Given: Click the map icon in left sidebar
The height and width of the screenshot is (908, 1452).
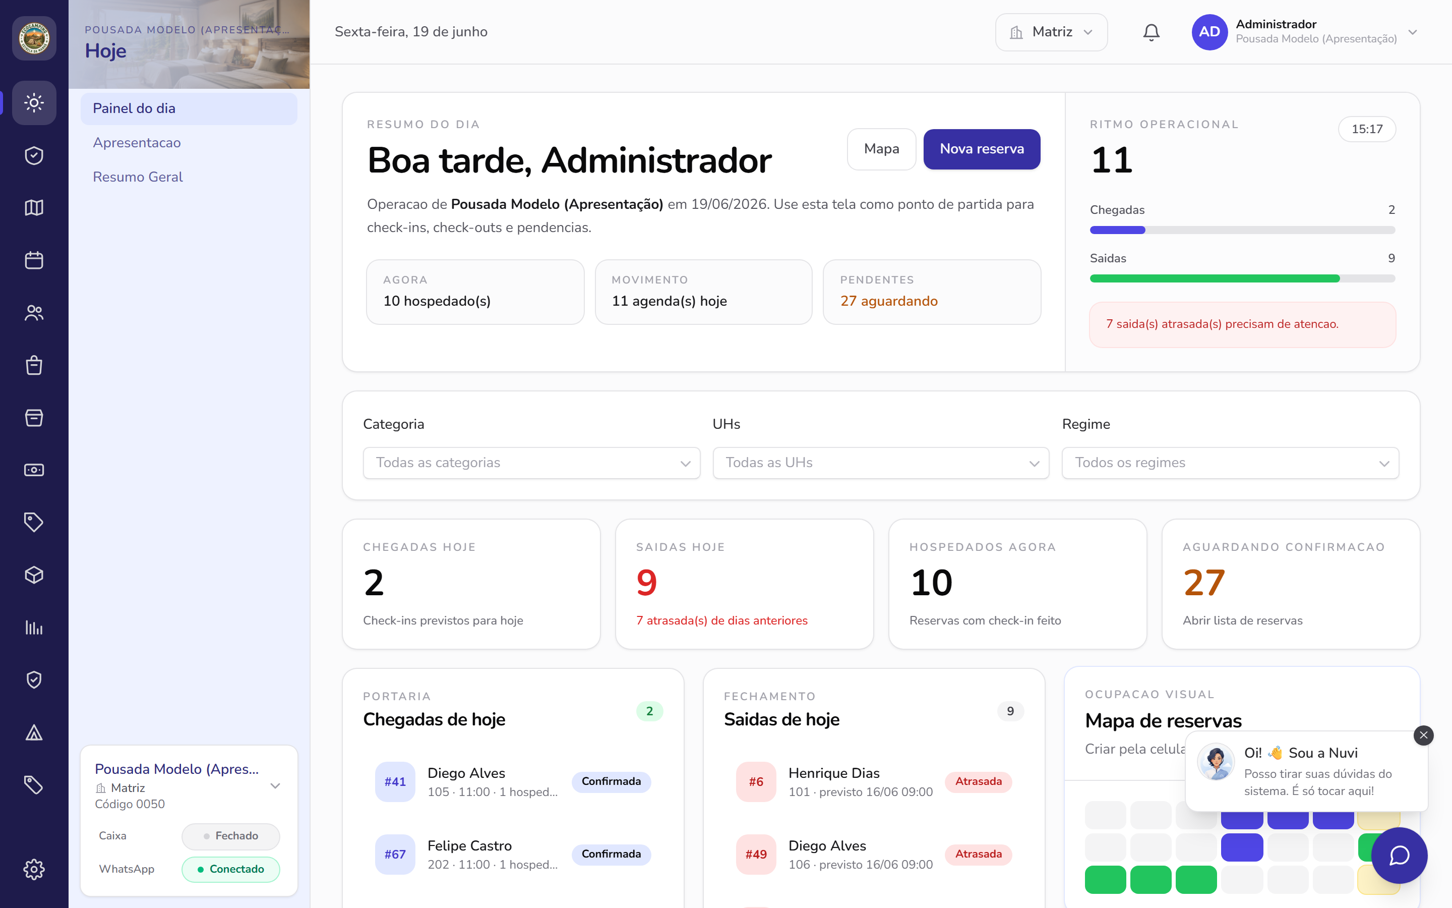Looking at the screenshot, I should pyautogui.click(x=34, y=208).
